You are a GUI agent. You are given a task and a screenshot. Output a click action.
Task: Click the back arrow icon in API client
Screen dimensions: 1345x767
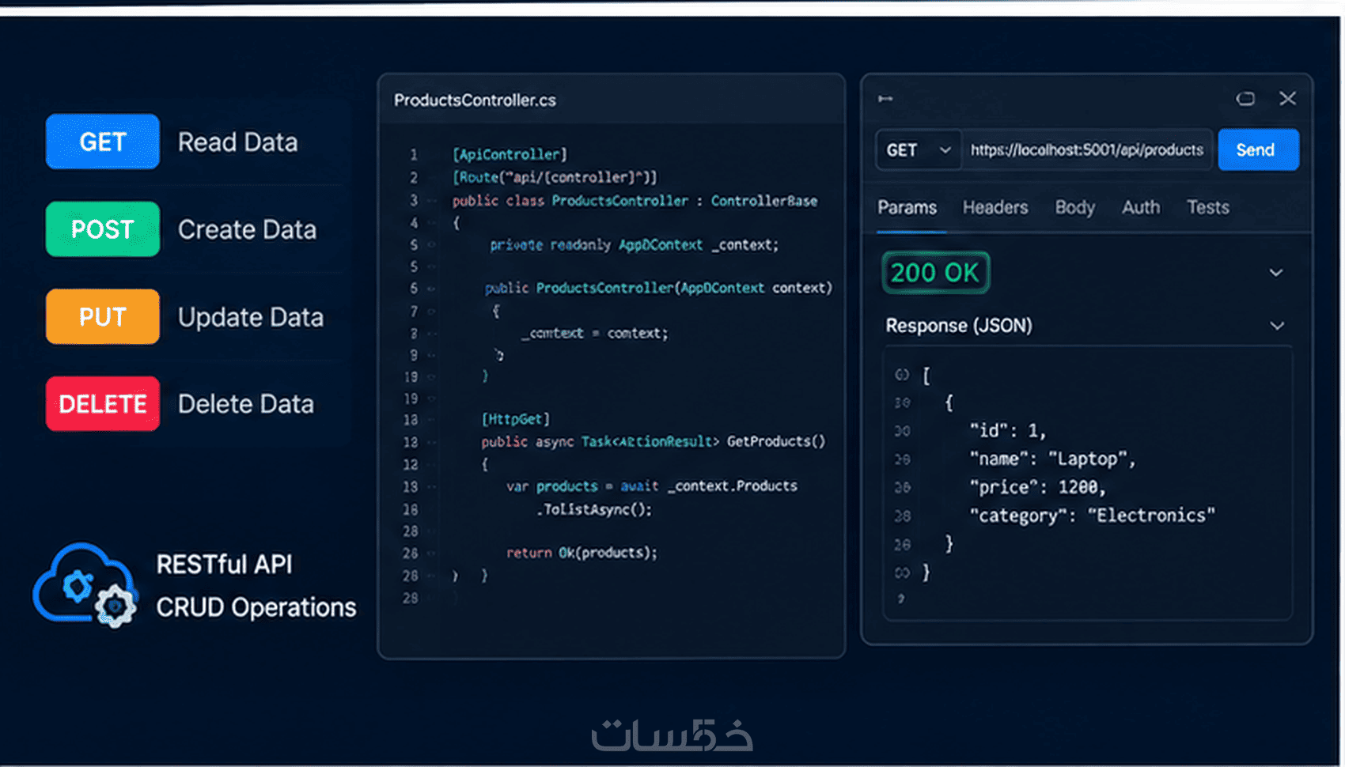[x=885, y=99]
